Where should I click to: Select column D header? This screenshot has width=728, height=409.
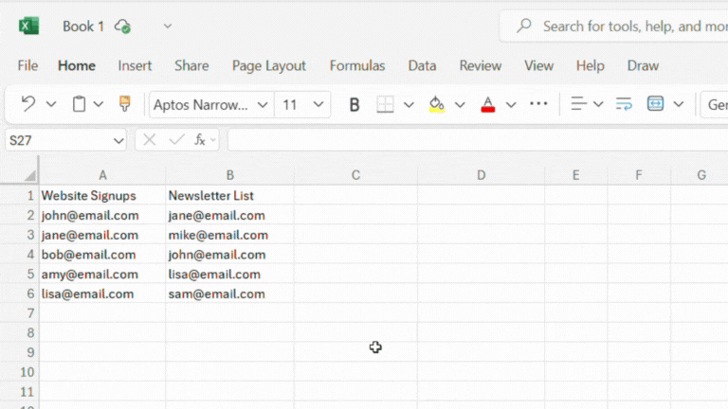(x=481, y=175)
